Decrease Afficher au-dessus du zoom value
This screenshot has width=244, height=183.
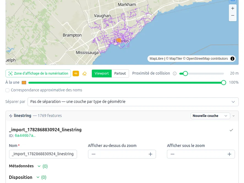coord(94,154)
